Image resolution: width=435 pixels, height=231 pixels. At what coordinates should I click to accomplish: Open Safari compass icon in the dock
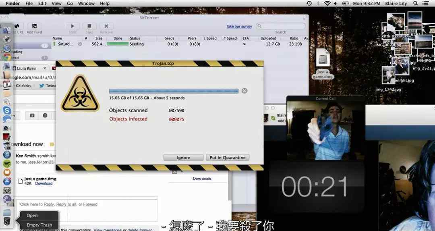pyautogui.click(x=7, y=49)
